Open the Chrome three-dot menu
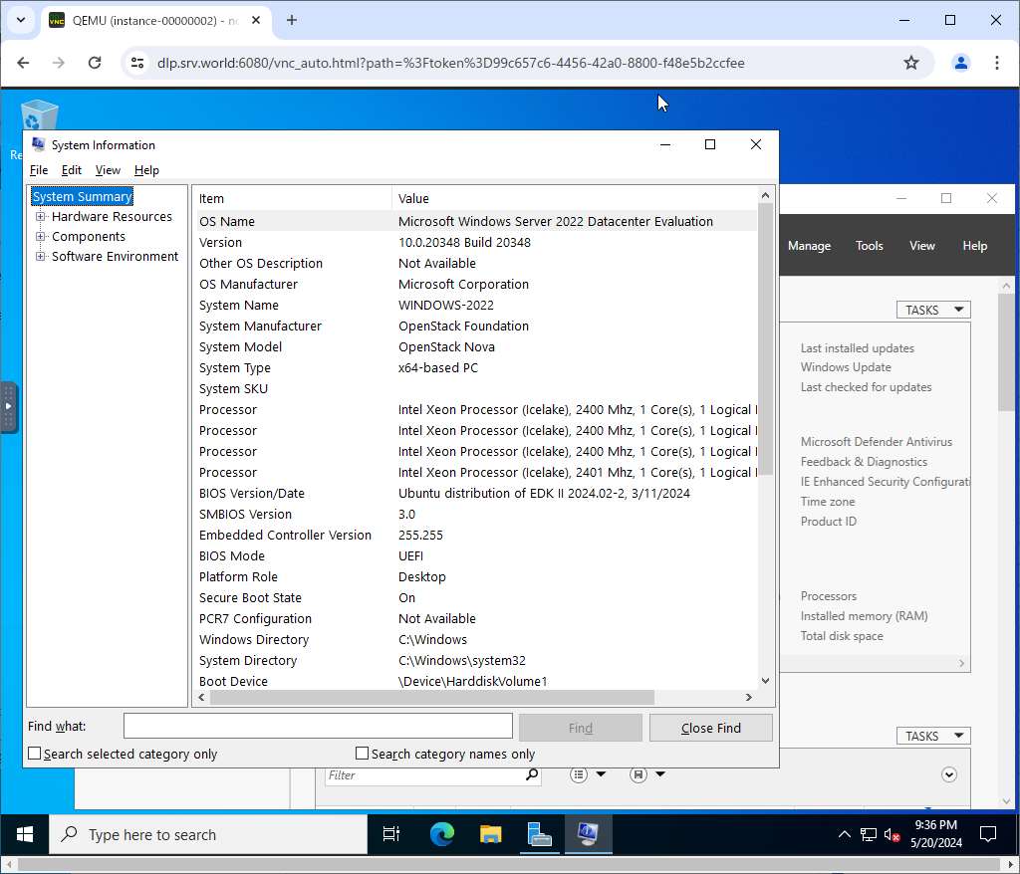 [996, 63]
